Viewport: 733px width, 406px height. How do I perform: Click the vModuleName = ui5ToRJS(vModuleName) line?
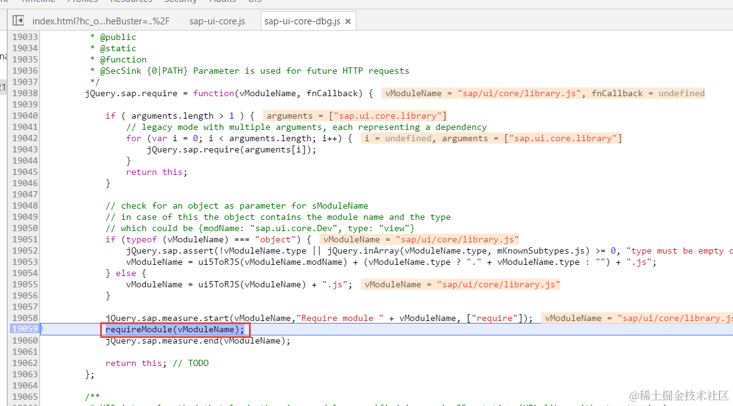(239, 284)
